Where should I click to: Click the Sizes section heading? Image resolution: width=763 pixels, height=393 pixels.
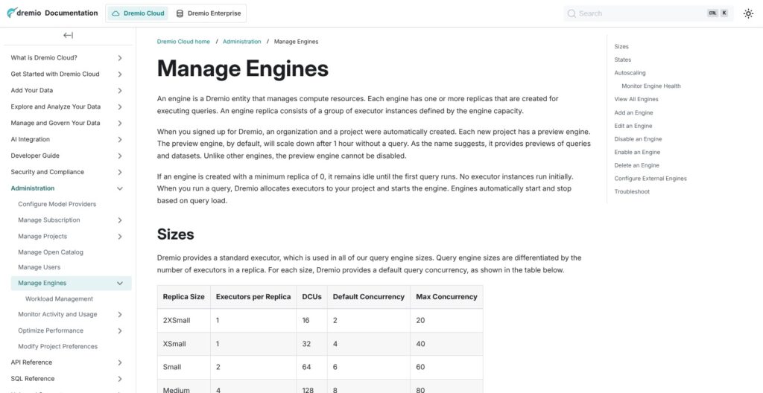pos(175,234)
